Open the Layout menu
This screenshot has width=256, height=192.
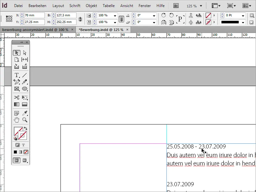(58, 6)
